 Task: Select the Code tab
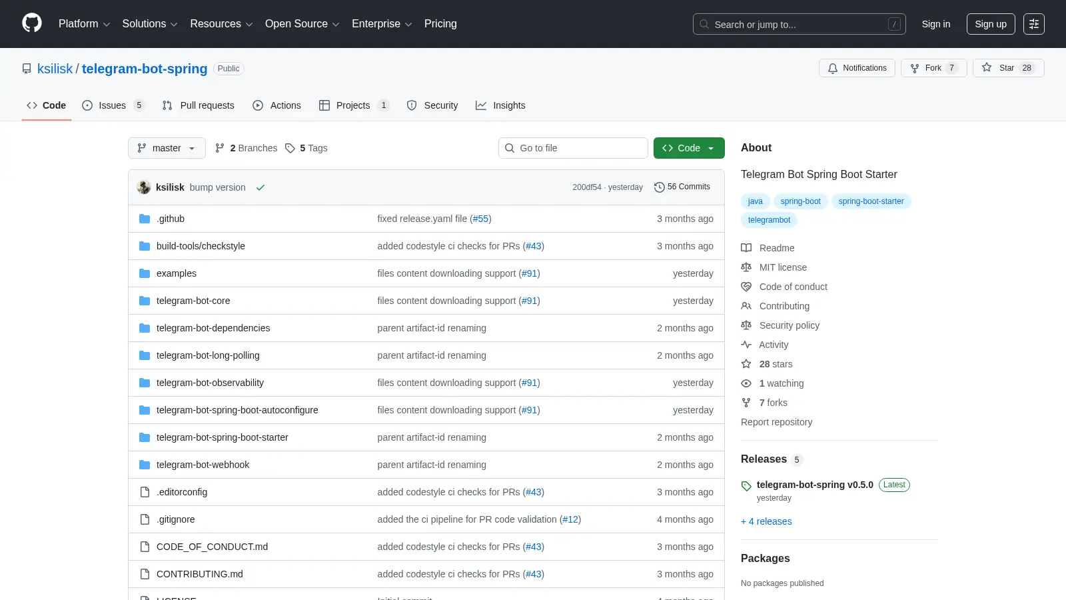pos(47,105)
